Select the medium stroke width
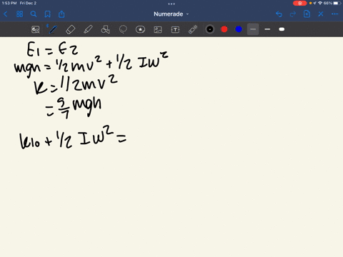This screenshot has height=257, width=343. pyautogui.click(x=267, y=29)
